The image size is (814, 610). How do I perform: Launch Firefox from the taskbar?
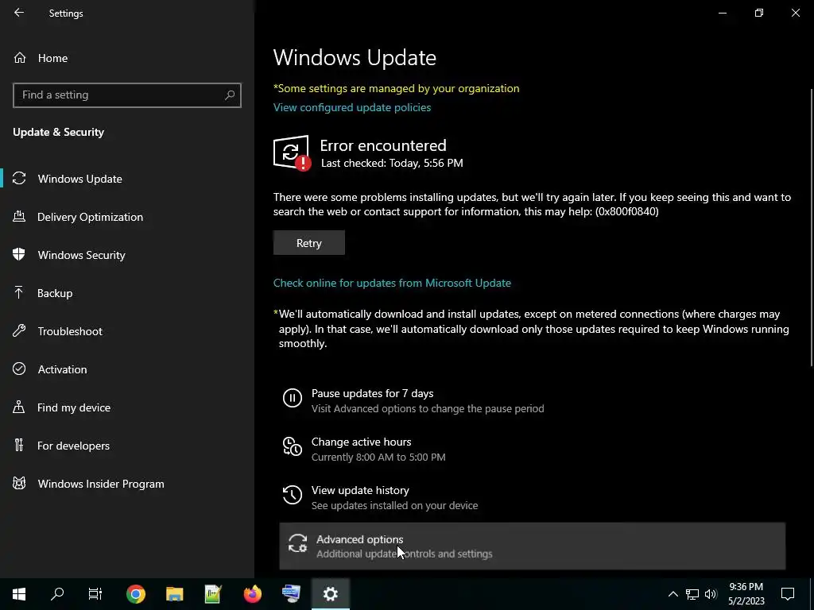(x=252, y=594)
